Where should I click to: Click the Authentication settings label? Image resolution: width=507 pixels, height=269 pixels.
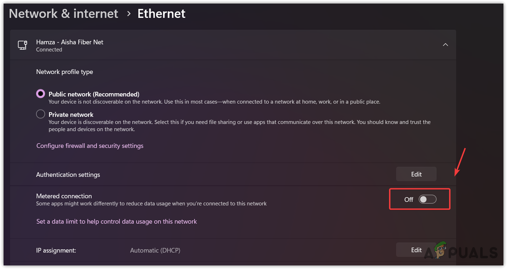pos(68,175)
